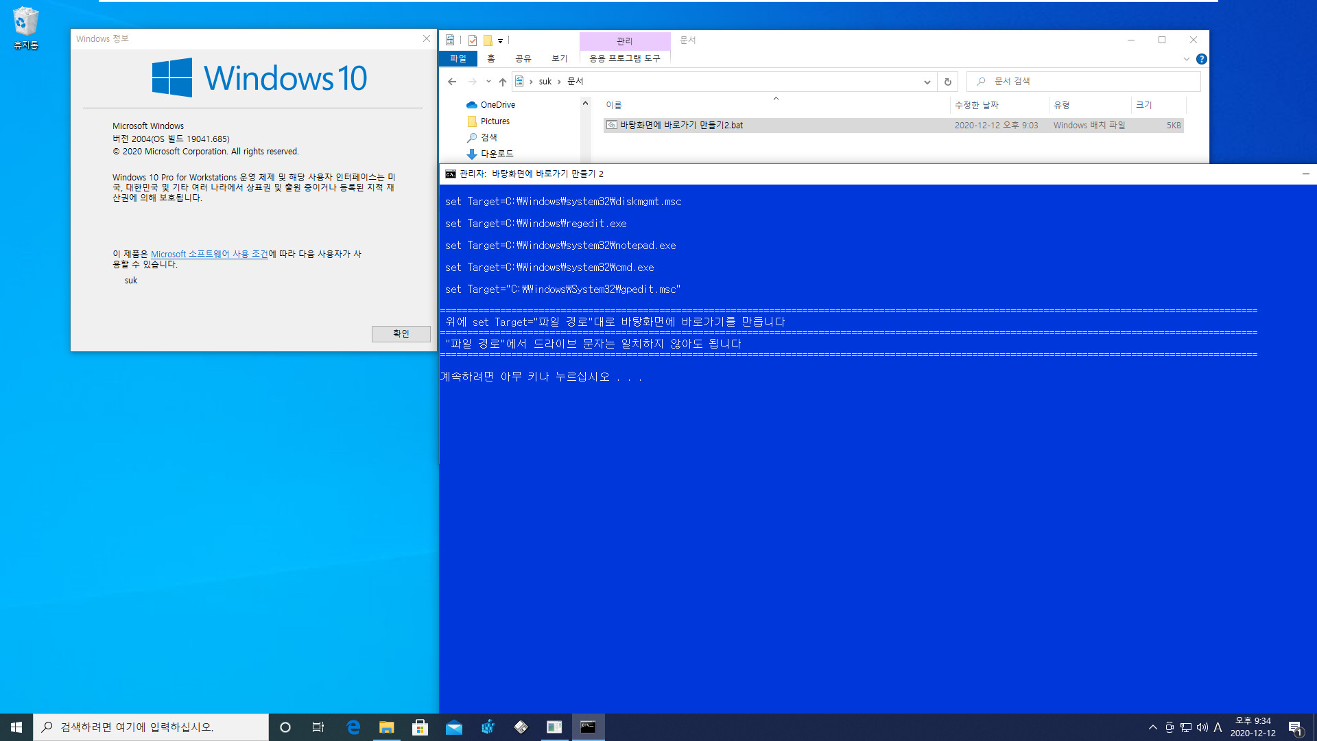Open Mail app from taskbar
The image size is (1317, 741).
453,727
